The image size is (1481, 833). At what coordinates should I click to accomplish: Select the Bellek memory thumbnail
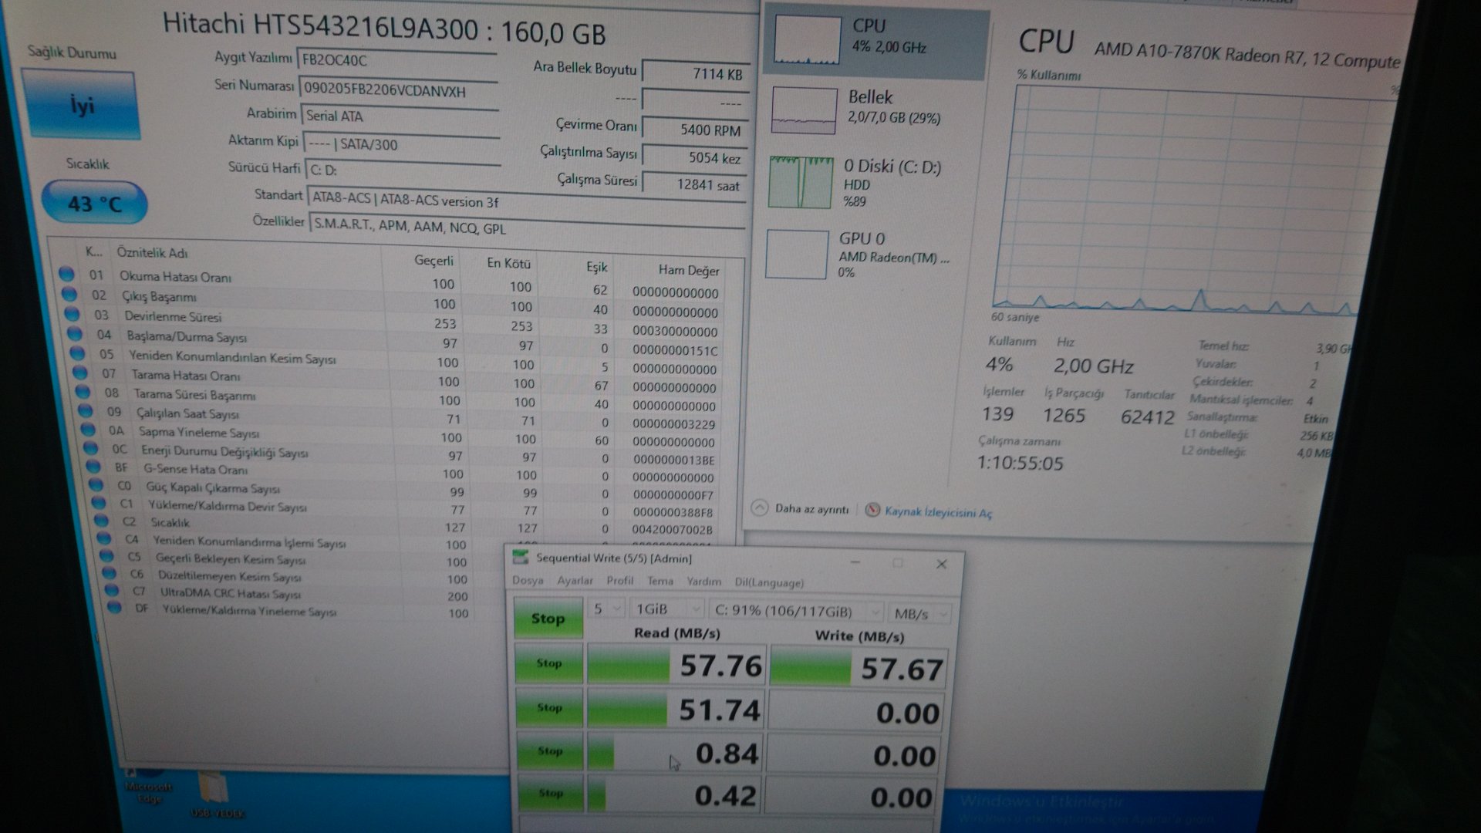coord(804,111)
